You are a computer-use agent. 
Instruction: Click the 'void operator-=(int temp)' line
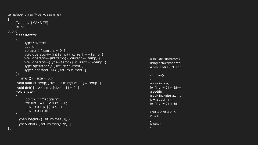point(62,58)
